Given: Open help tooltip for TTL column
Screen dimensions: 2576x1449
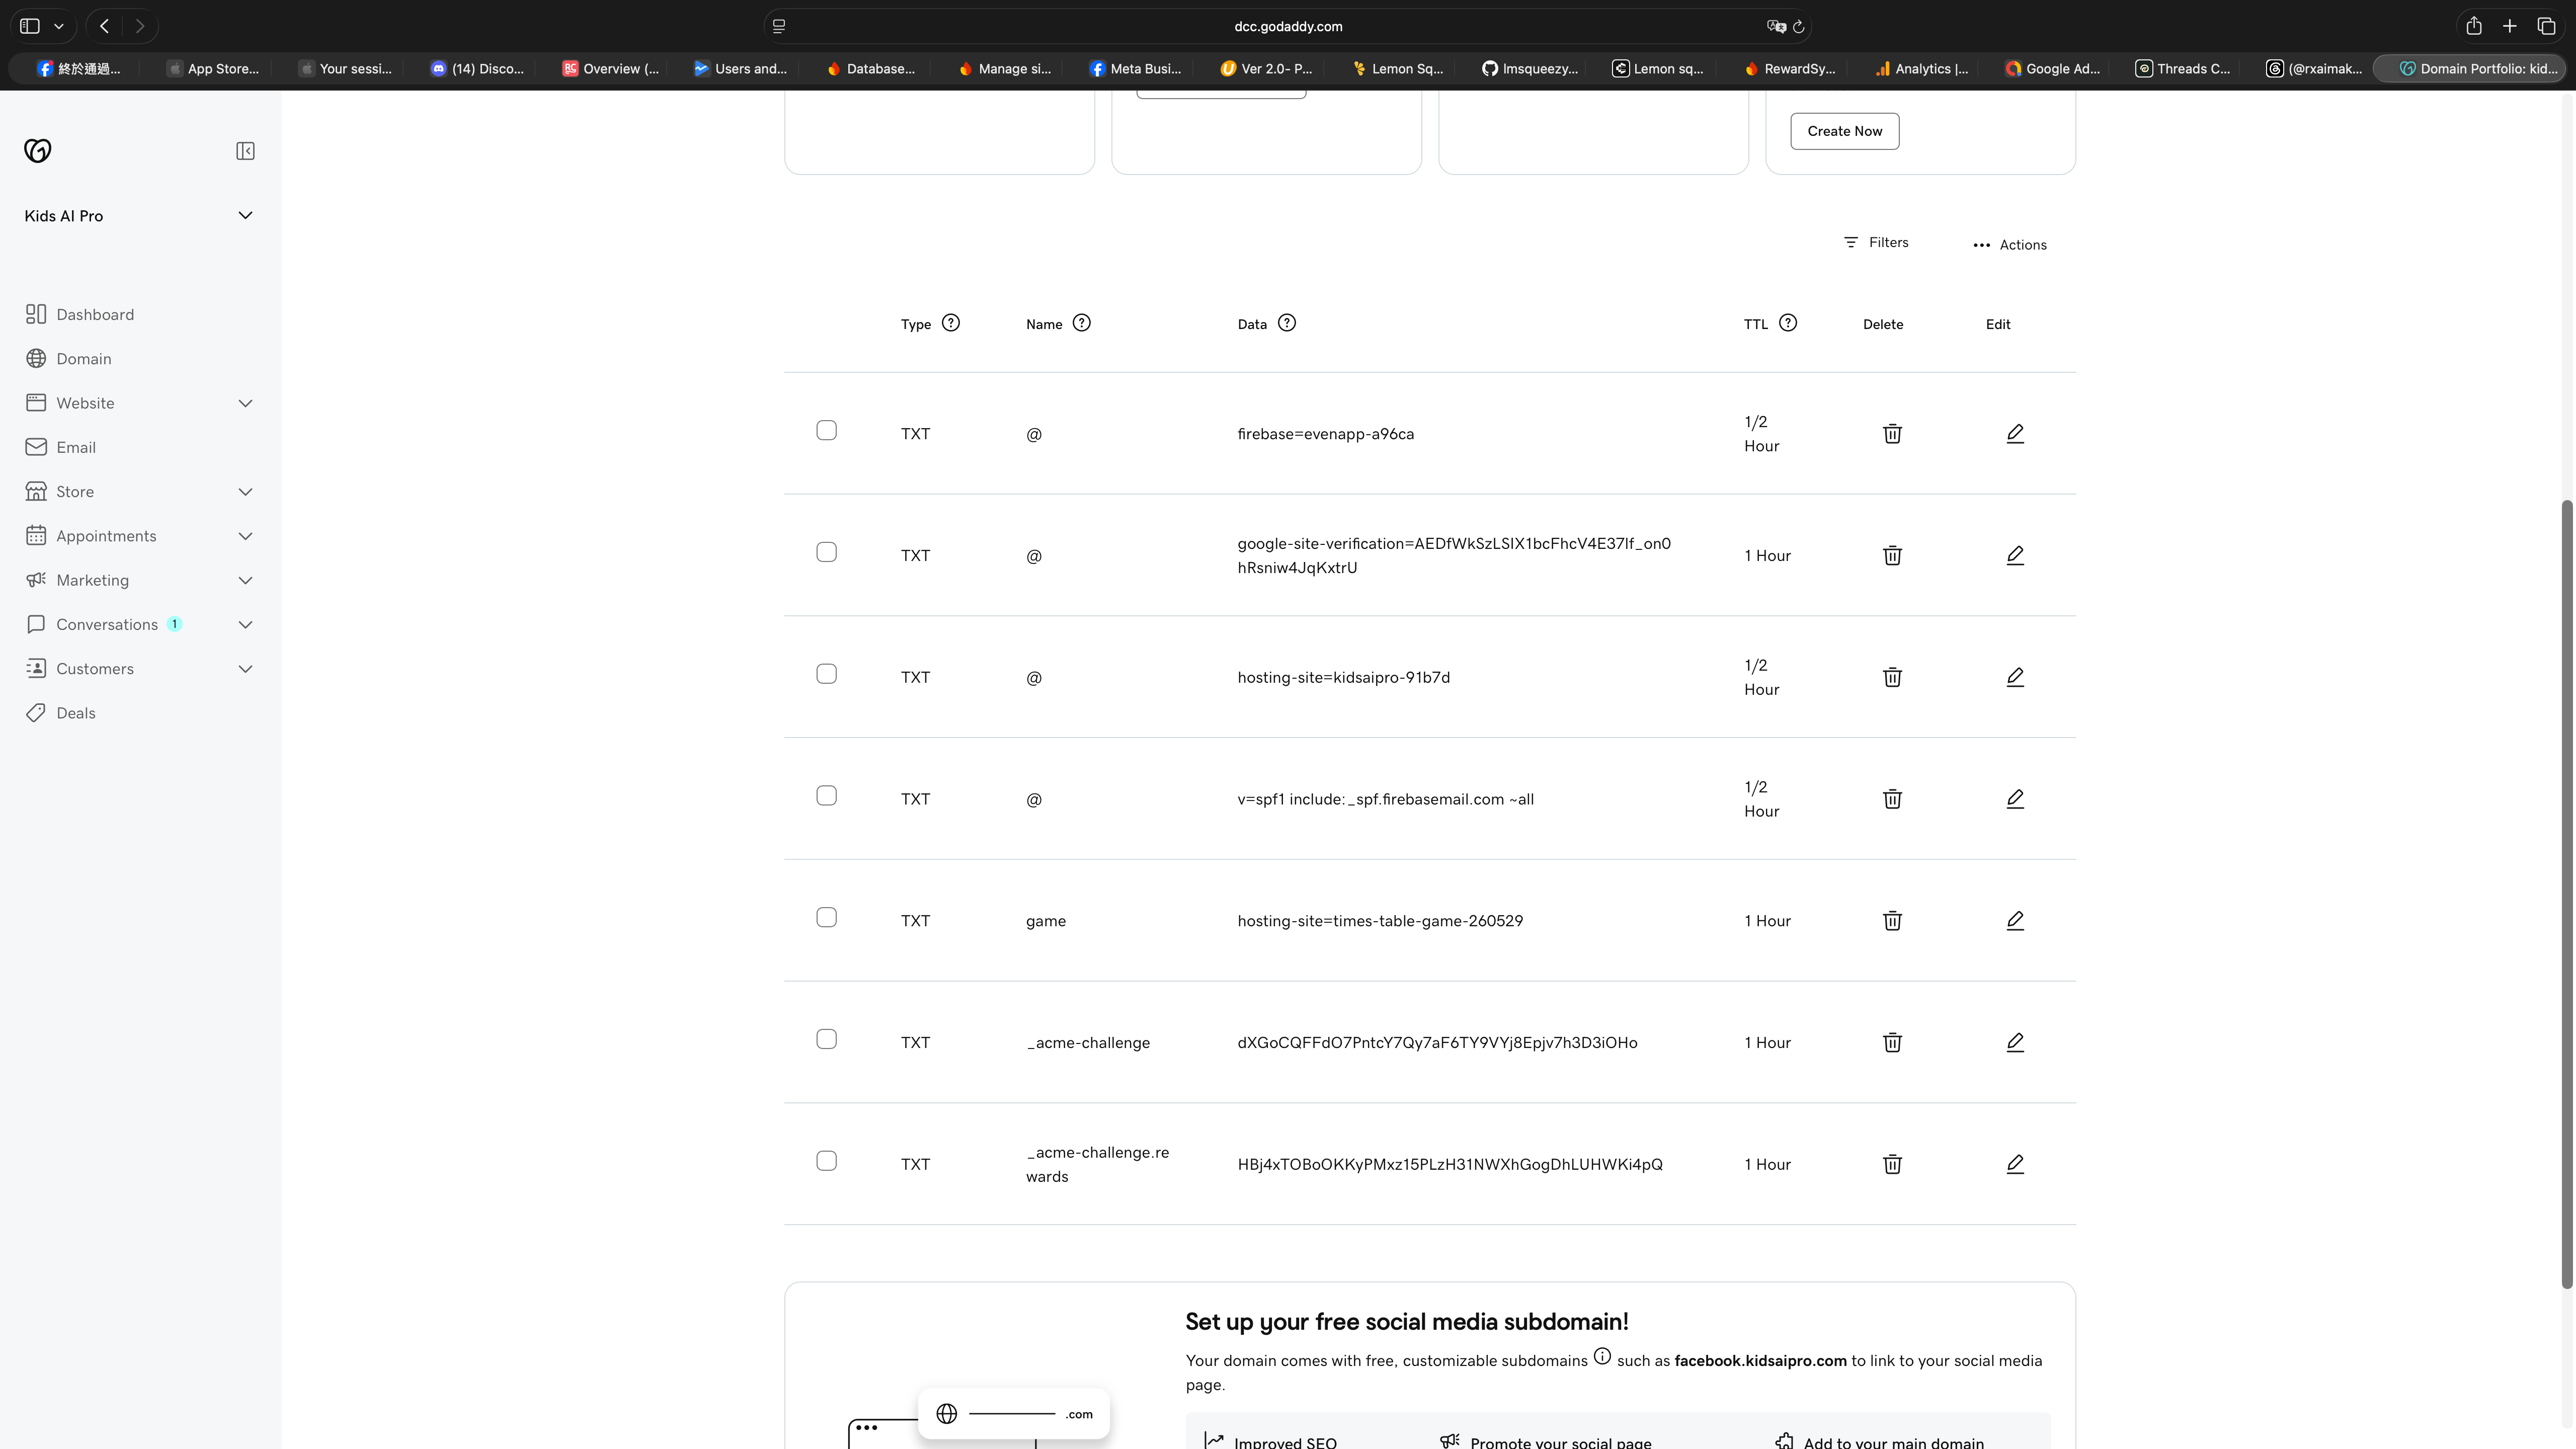Looking at the screenshot, I should click(1788, 323).
